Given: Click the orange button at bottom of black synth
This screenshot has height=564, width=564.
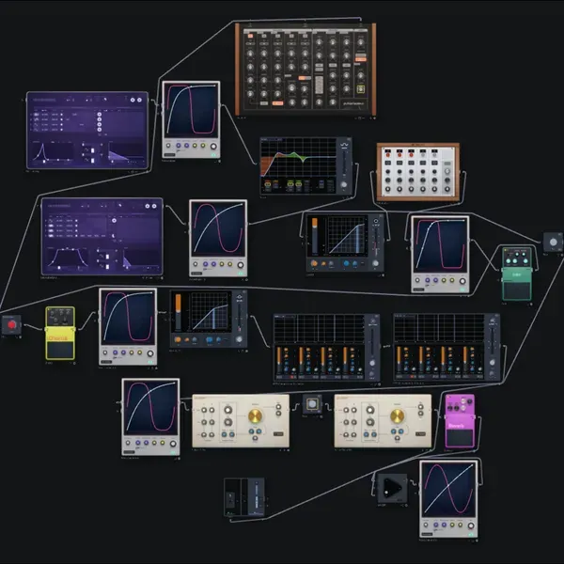Looking at the screenshot, I should click(x=277, y=103).
